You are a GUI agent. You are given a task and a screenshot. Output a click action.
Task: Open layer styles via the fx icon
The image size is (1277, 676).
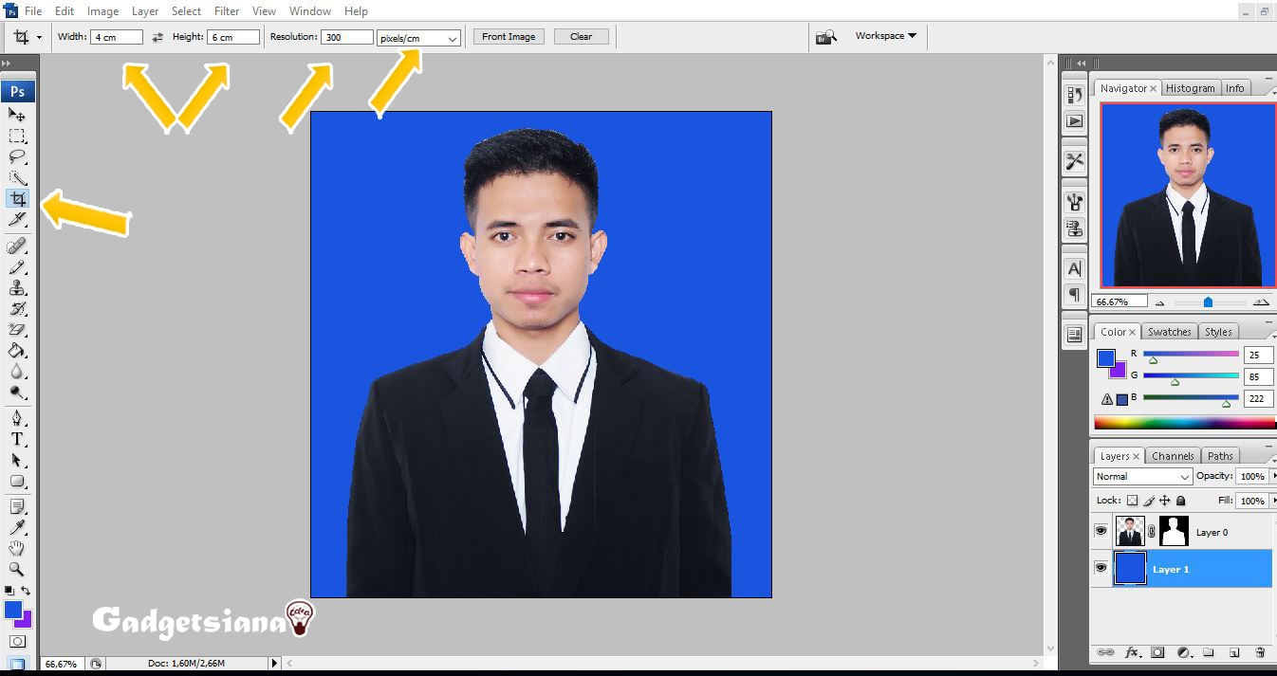tap(1131, 652)
